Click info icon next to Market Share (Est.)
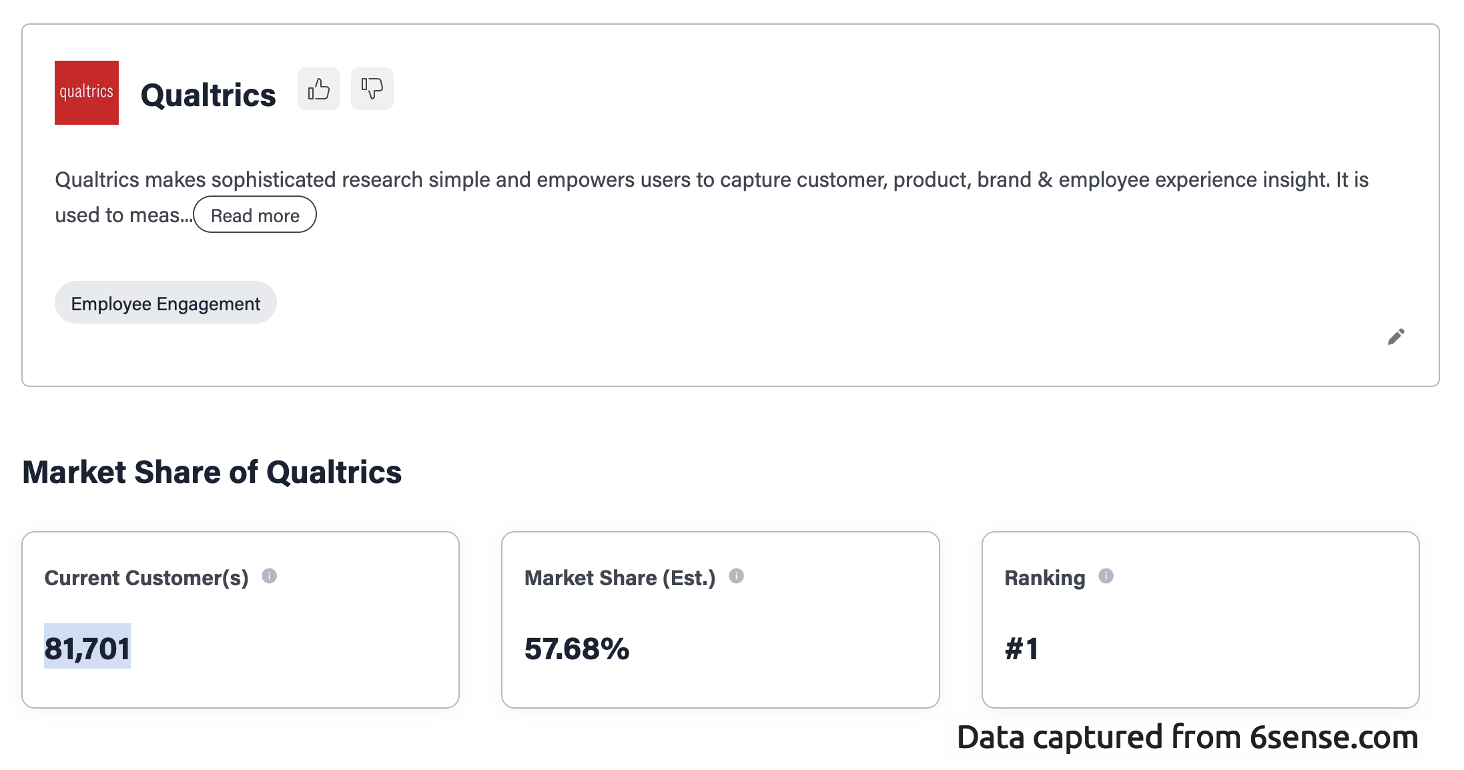Viewport: 1464px width, 770px height. pyautogui.click(x=736, y=576)
